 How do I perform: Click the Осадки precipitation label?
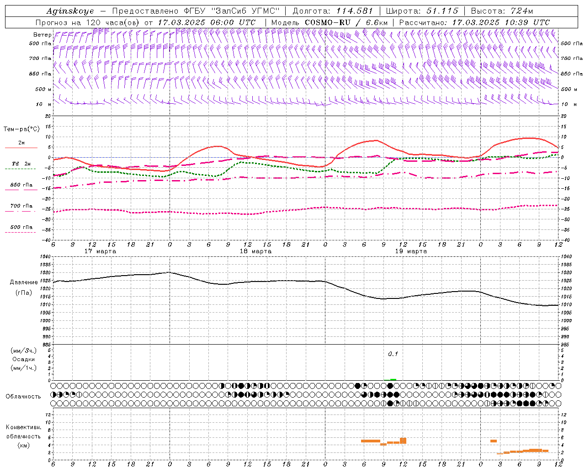(23, 359)
